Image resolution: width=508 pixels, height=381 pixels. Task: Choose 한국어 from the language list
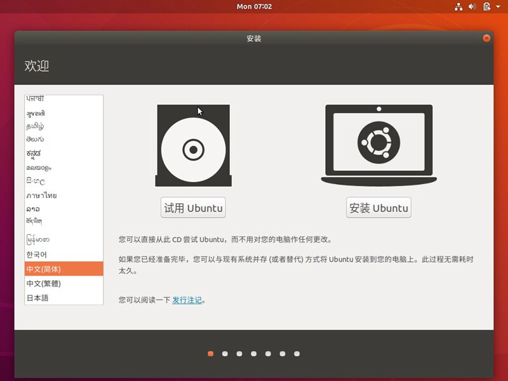(63, 254)
